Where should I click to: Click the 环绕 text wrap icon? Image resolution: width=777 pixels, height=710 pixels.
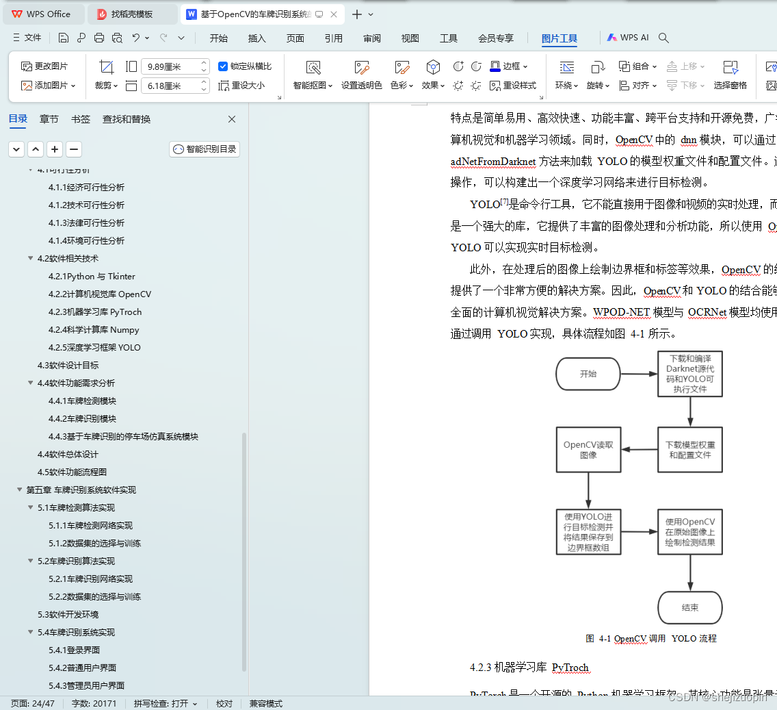click(567, 68)
